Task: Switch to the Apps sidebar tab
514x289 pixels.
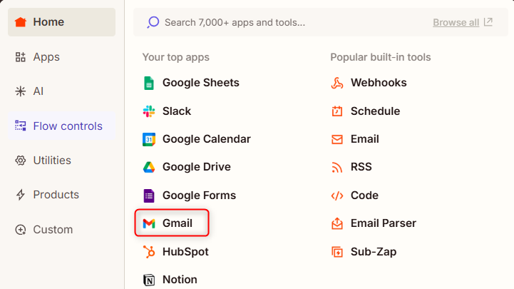Action: click(x=61, y=57)
